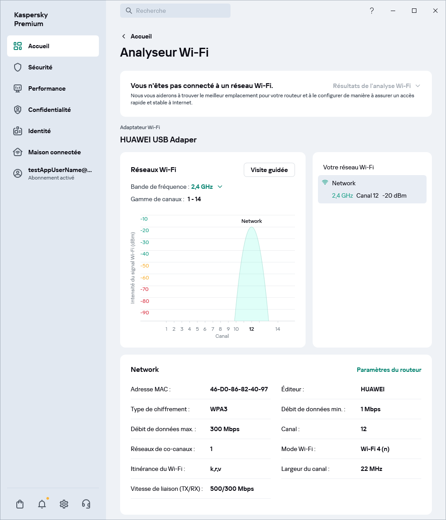Click inside the Recherche search field
446x520 pixels.
click(x=175, y=11)
